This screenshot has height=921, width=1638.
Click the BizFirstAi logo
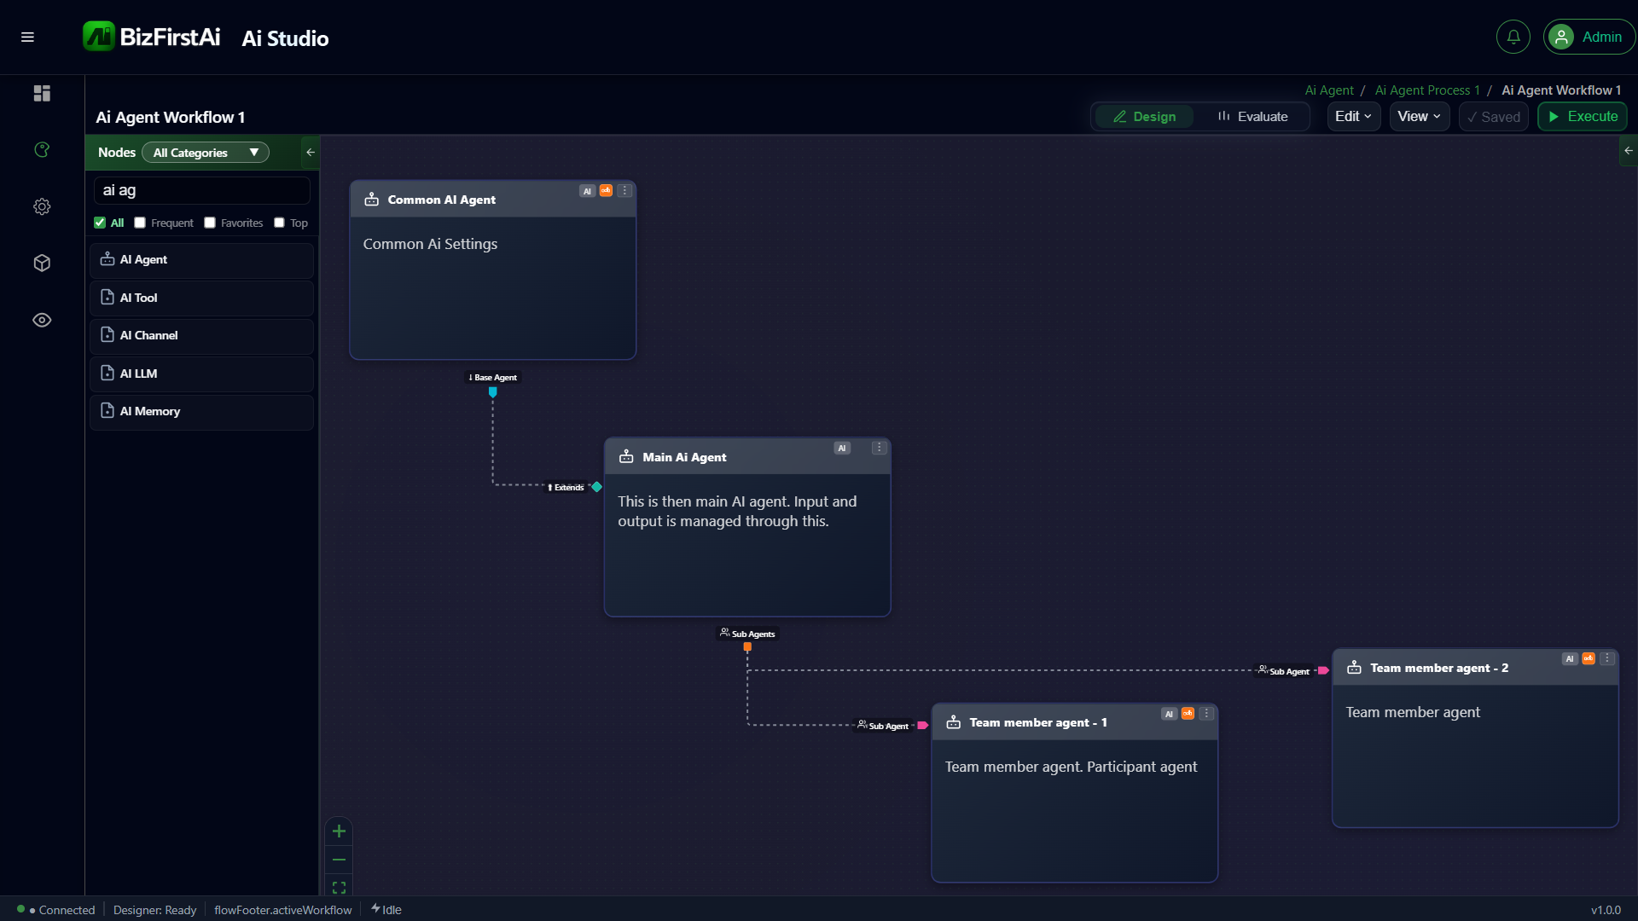pyautogui.click(x=152, y=37)
